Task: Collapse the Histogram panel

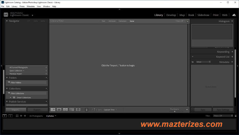Action: 232,21
